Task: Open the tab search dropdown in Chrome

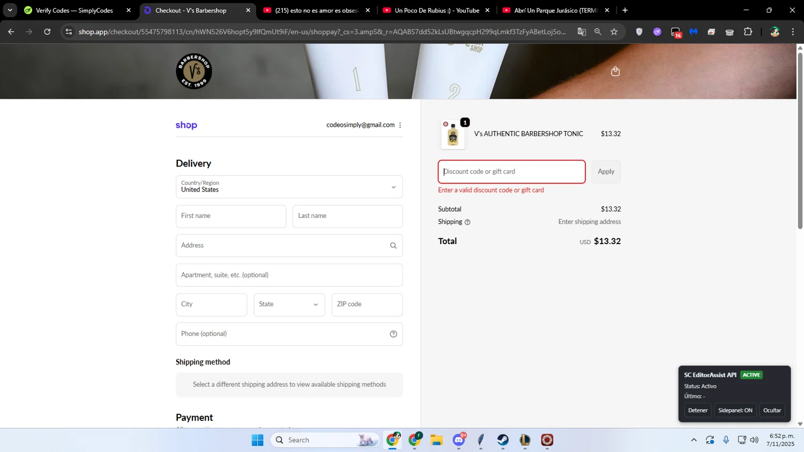Action: coord(10,10)
